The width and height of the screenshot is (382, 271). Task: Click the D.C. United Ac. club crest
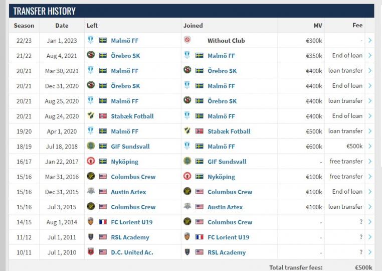coord(91,252)
